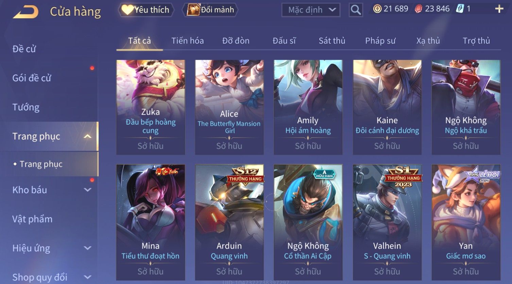The width and height of the screenshot is (512, 284).
Task: Open the Tướng sidebar menu
Action: click(x=26, y=107)
